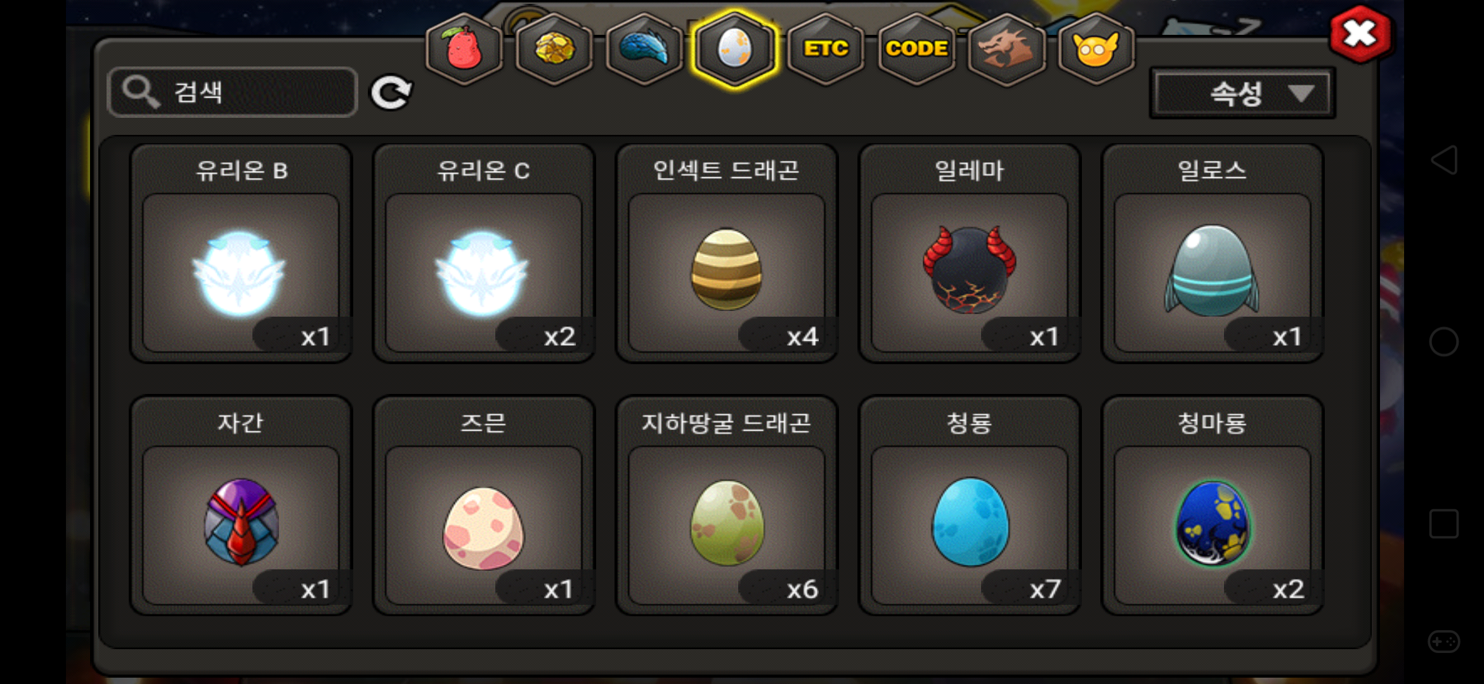Open the blue dragon wing category

click(x=644, y=49)
